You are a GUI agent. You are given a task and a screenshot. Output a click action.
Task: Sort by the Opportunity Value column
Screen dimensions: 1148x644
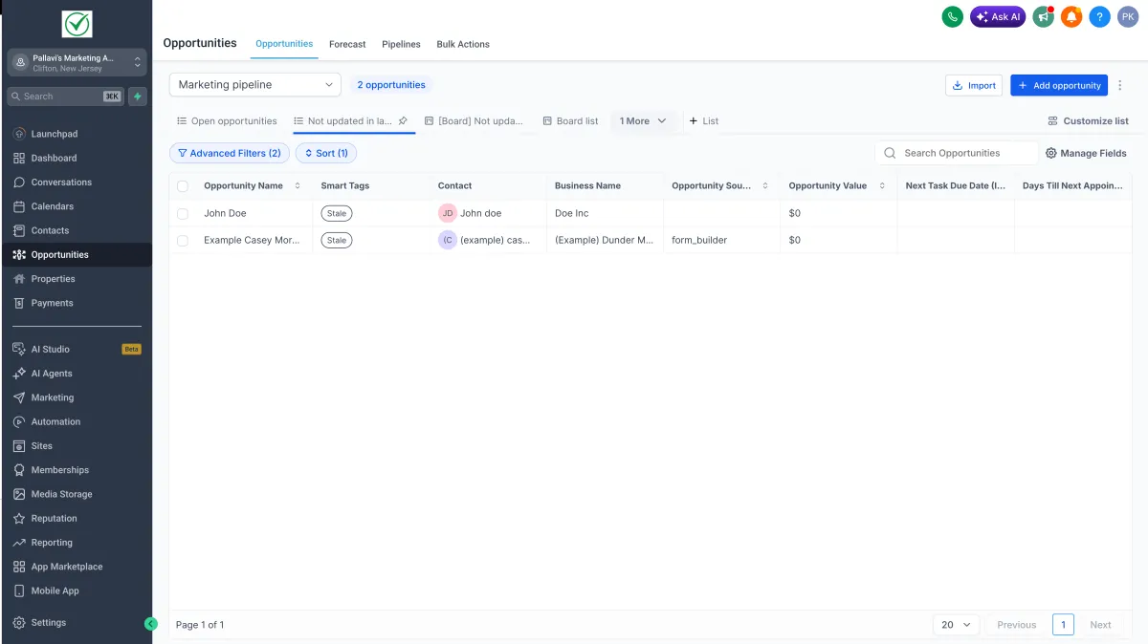[x=882, y=186]
